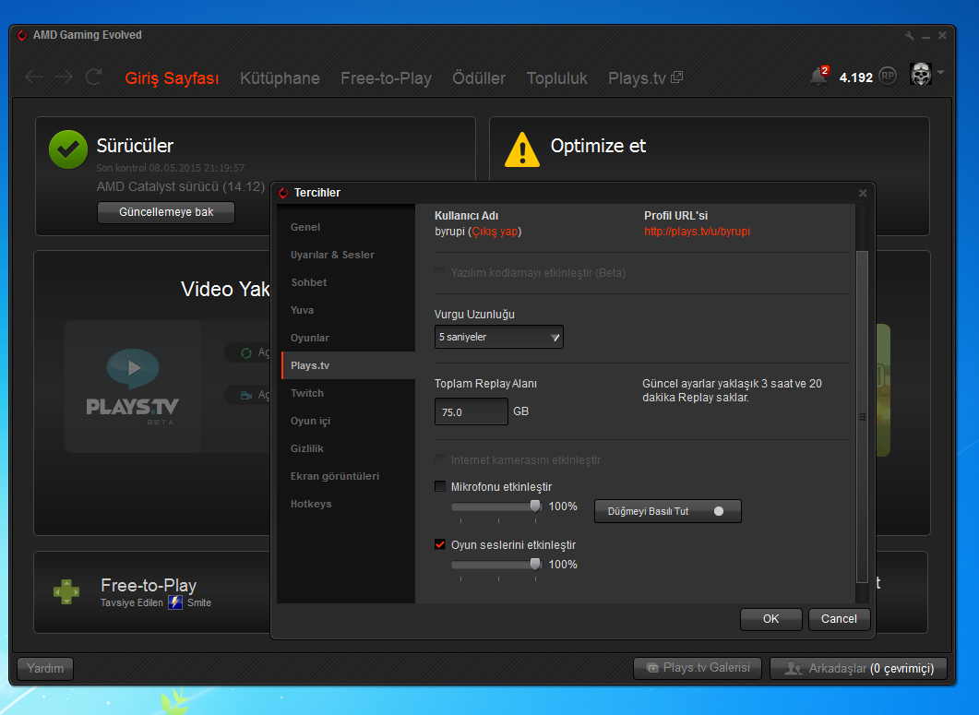Click the Toplam Replay Alanı input field

(x=472, y=412)
